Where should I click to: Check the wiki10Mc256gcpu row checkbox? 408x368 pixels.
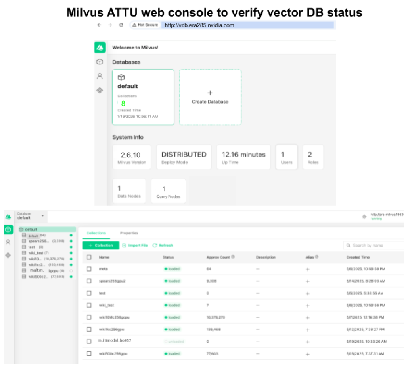coord(89,317)
